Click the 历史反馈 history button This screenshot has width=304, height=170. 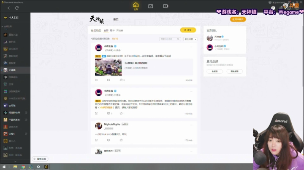pos(235,72)
